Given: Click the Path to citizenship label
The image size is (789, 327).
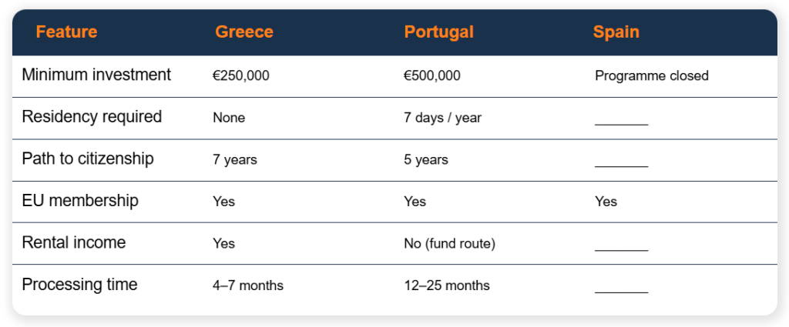Looking at the screenshot, I should [x=88, y=158].
